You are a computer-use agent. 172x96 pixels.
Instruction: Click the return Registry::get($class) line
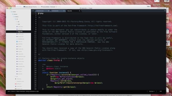point(61,87)
